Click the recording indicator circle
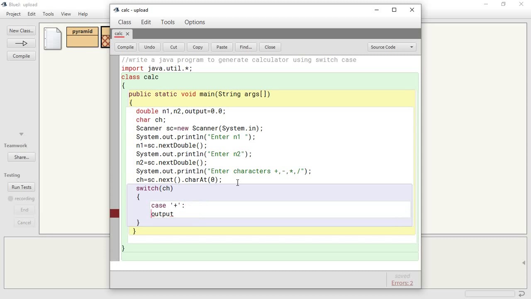 [x=10, y=199]
